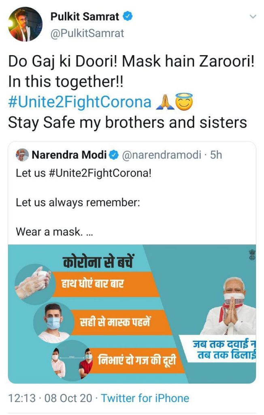Viewport: 264px width, 415px height.
Task: Click the 5h timestamp on quoted tweet
Action: pos(216,155)
